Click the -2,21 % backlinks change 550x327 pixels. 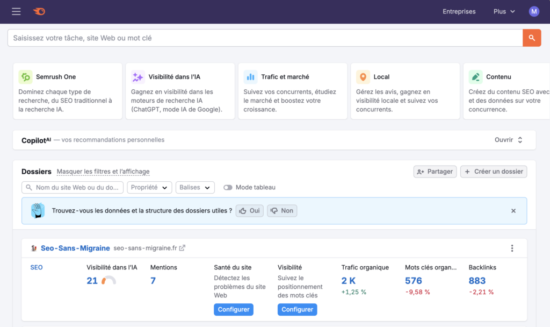pyautogui.click(x=481, y=292)
